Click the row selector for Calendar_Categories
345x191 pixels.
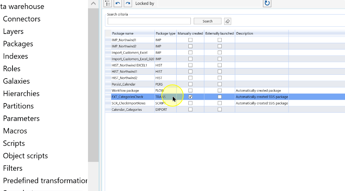pos(108,109)
